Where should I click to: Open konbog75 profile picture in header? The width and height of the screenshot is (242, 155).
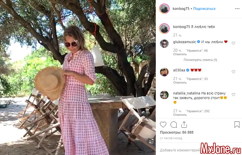tap(164, 9)
